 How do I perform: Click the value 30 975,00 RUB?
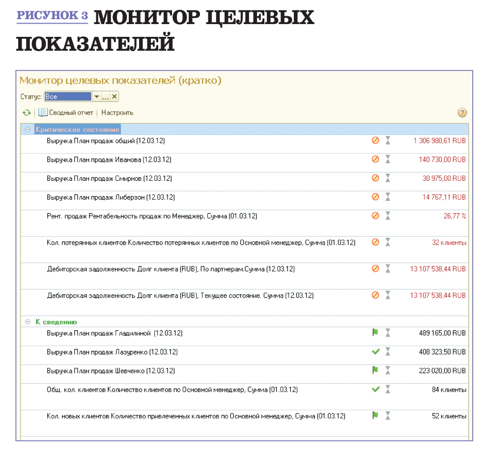(x=444, y=178)
